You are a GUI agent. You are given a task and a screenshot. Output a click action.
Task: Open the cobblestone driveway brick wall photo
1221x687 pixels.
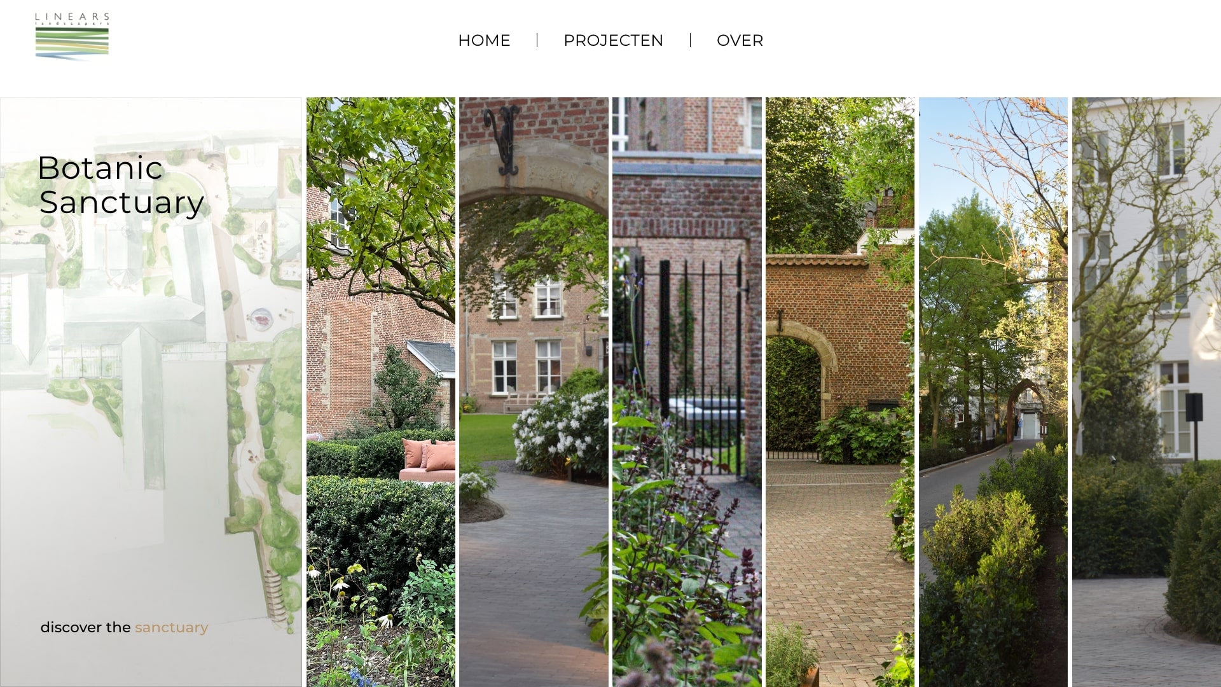[x=840, y=392]
